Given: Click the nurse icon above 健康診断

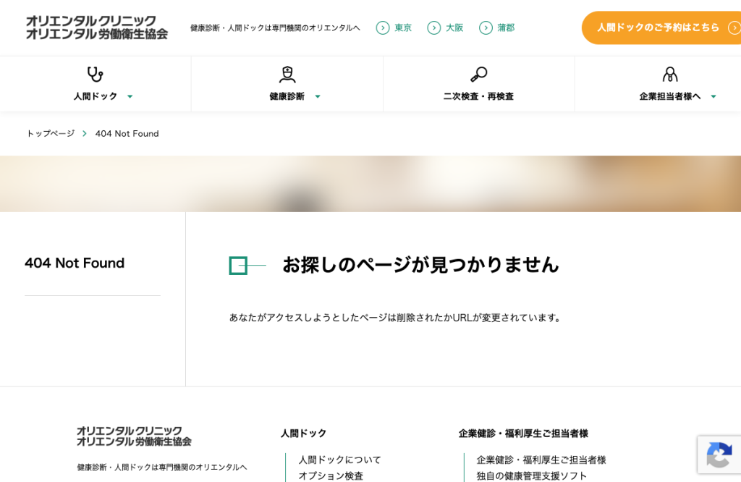Looking at the screenshot, I should [x=287, y=75].
